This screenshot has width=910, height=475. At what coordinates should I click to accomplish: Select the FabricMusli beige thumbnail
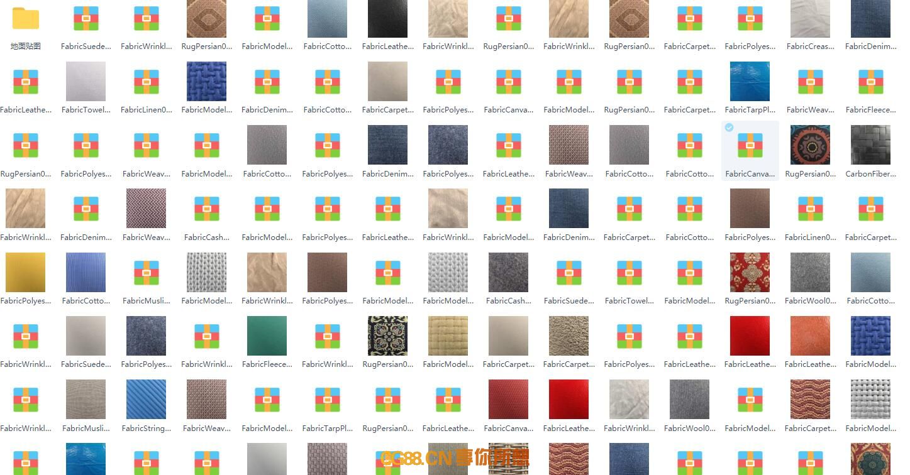pyautogui.click(x=86, y=399)
